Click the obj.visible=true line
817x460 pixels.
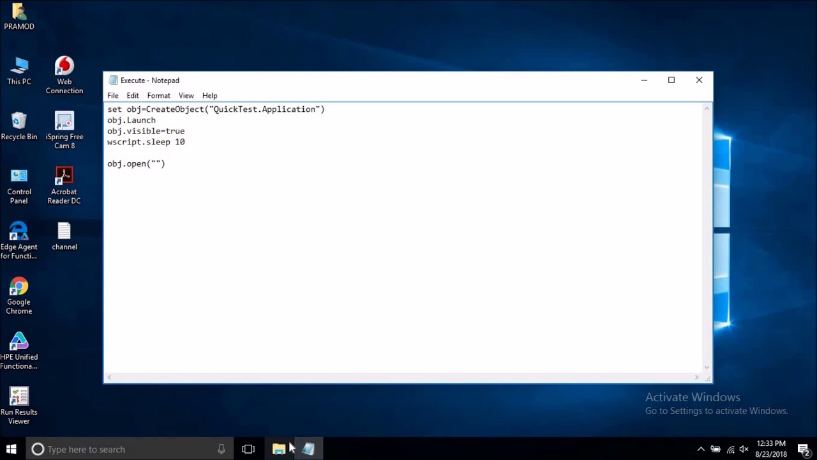[146, 131]
